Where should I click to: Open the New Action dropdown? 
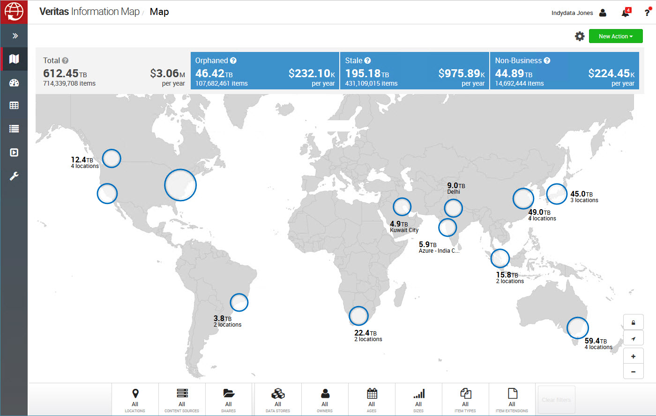tap(616, 36)
